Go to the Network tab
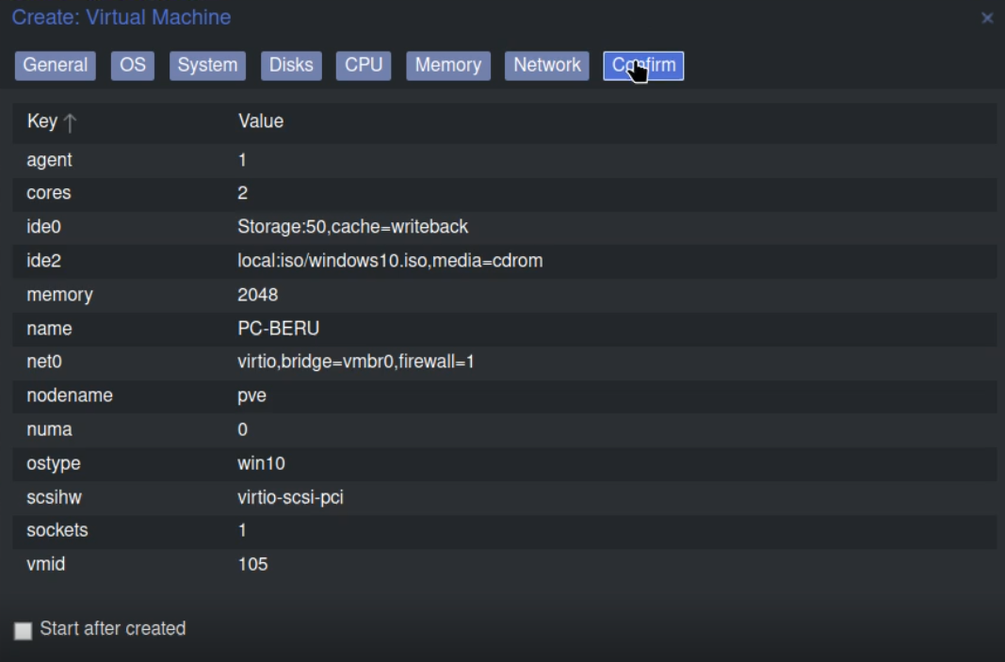This screenshot has height=662, width=1005. pos(547,65)
